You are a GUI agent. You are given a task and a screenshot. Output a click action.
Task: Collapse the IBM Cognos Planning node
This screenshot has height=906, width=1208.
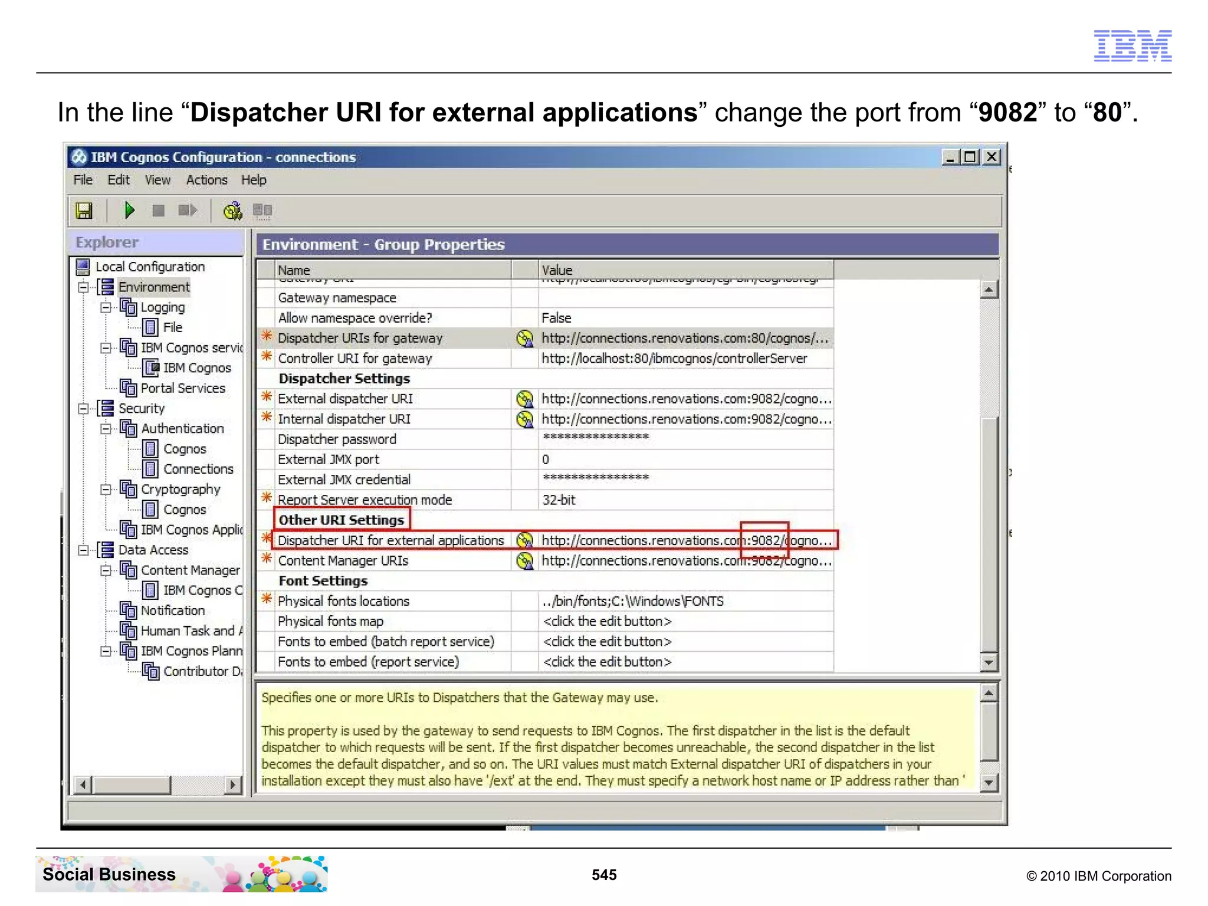click(x=106, y=651)
